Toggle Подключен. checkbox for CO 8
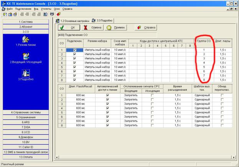The image size is (239, 167). (x=74, y=80)
